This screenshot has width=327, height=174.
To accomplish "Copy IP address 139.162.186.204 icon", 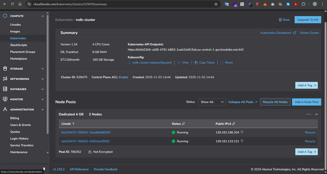I will point(242,132).
